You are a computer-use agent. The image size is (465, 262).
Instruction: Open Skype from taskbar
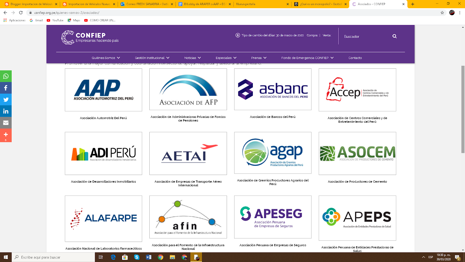(137, 257)
